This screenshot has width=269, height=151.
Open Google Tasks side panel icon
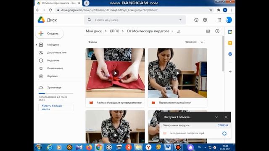pyautogui.click(x=230, y=54)
